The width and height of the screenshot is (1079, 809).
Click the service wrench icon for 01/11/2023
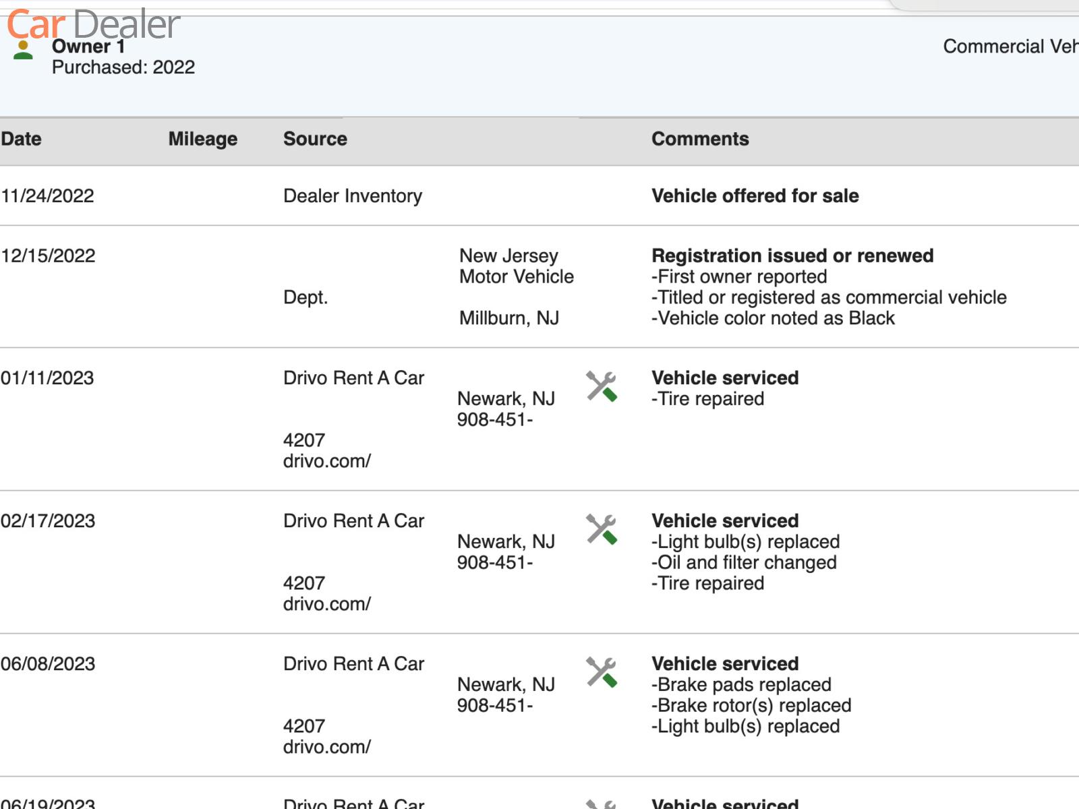click(601, 386)
